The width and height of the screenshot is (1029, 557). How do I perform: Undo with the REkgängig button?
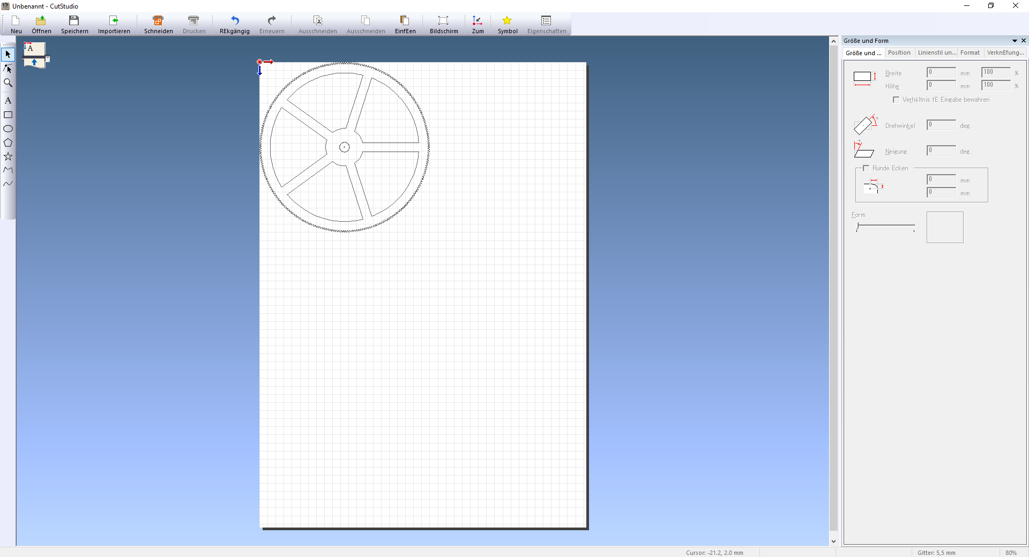click(x=235, y=25)
